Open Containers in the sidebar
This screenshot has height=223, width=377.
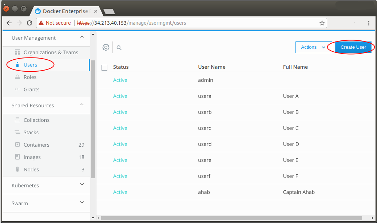point(36,145)
